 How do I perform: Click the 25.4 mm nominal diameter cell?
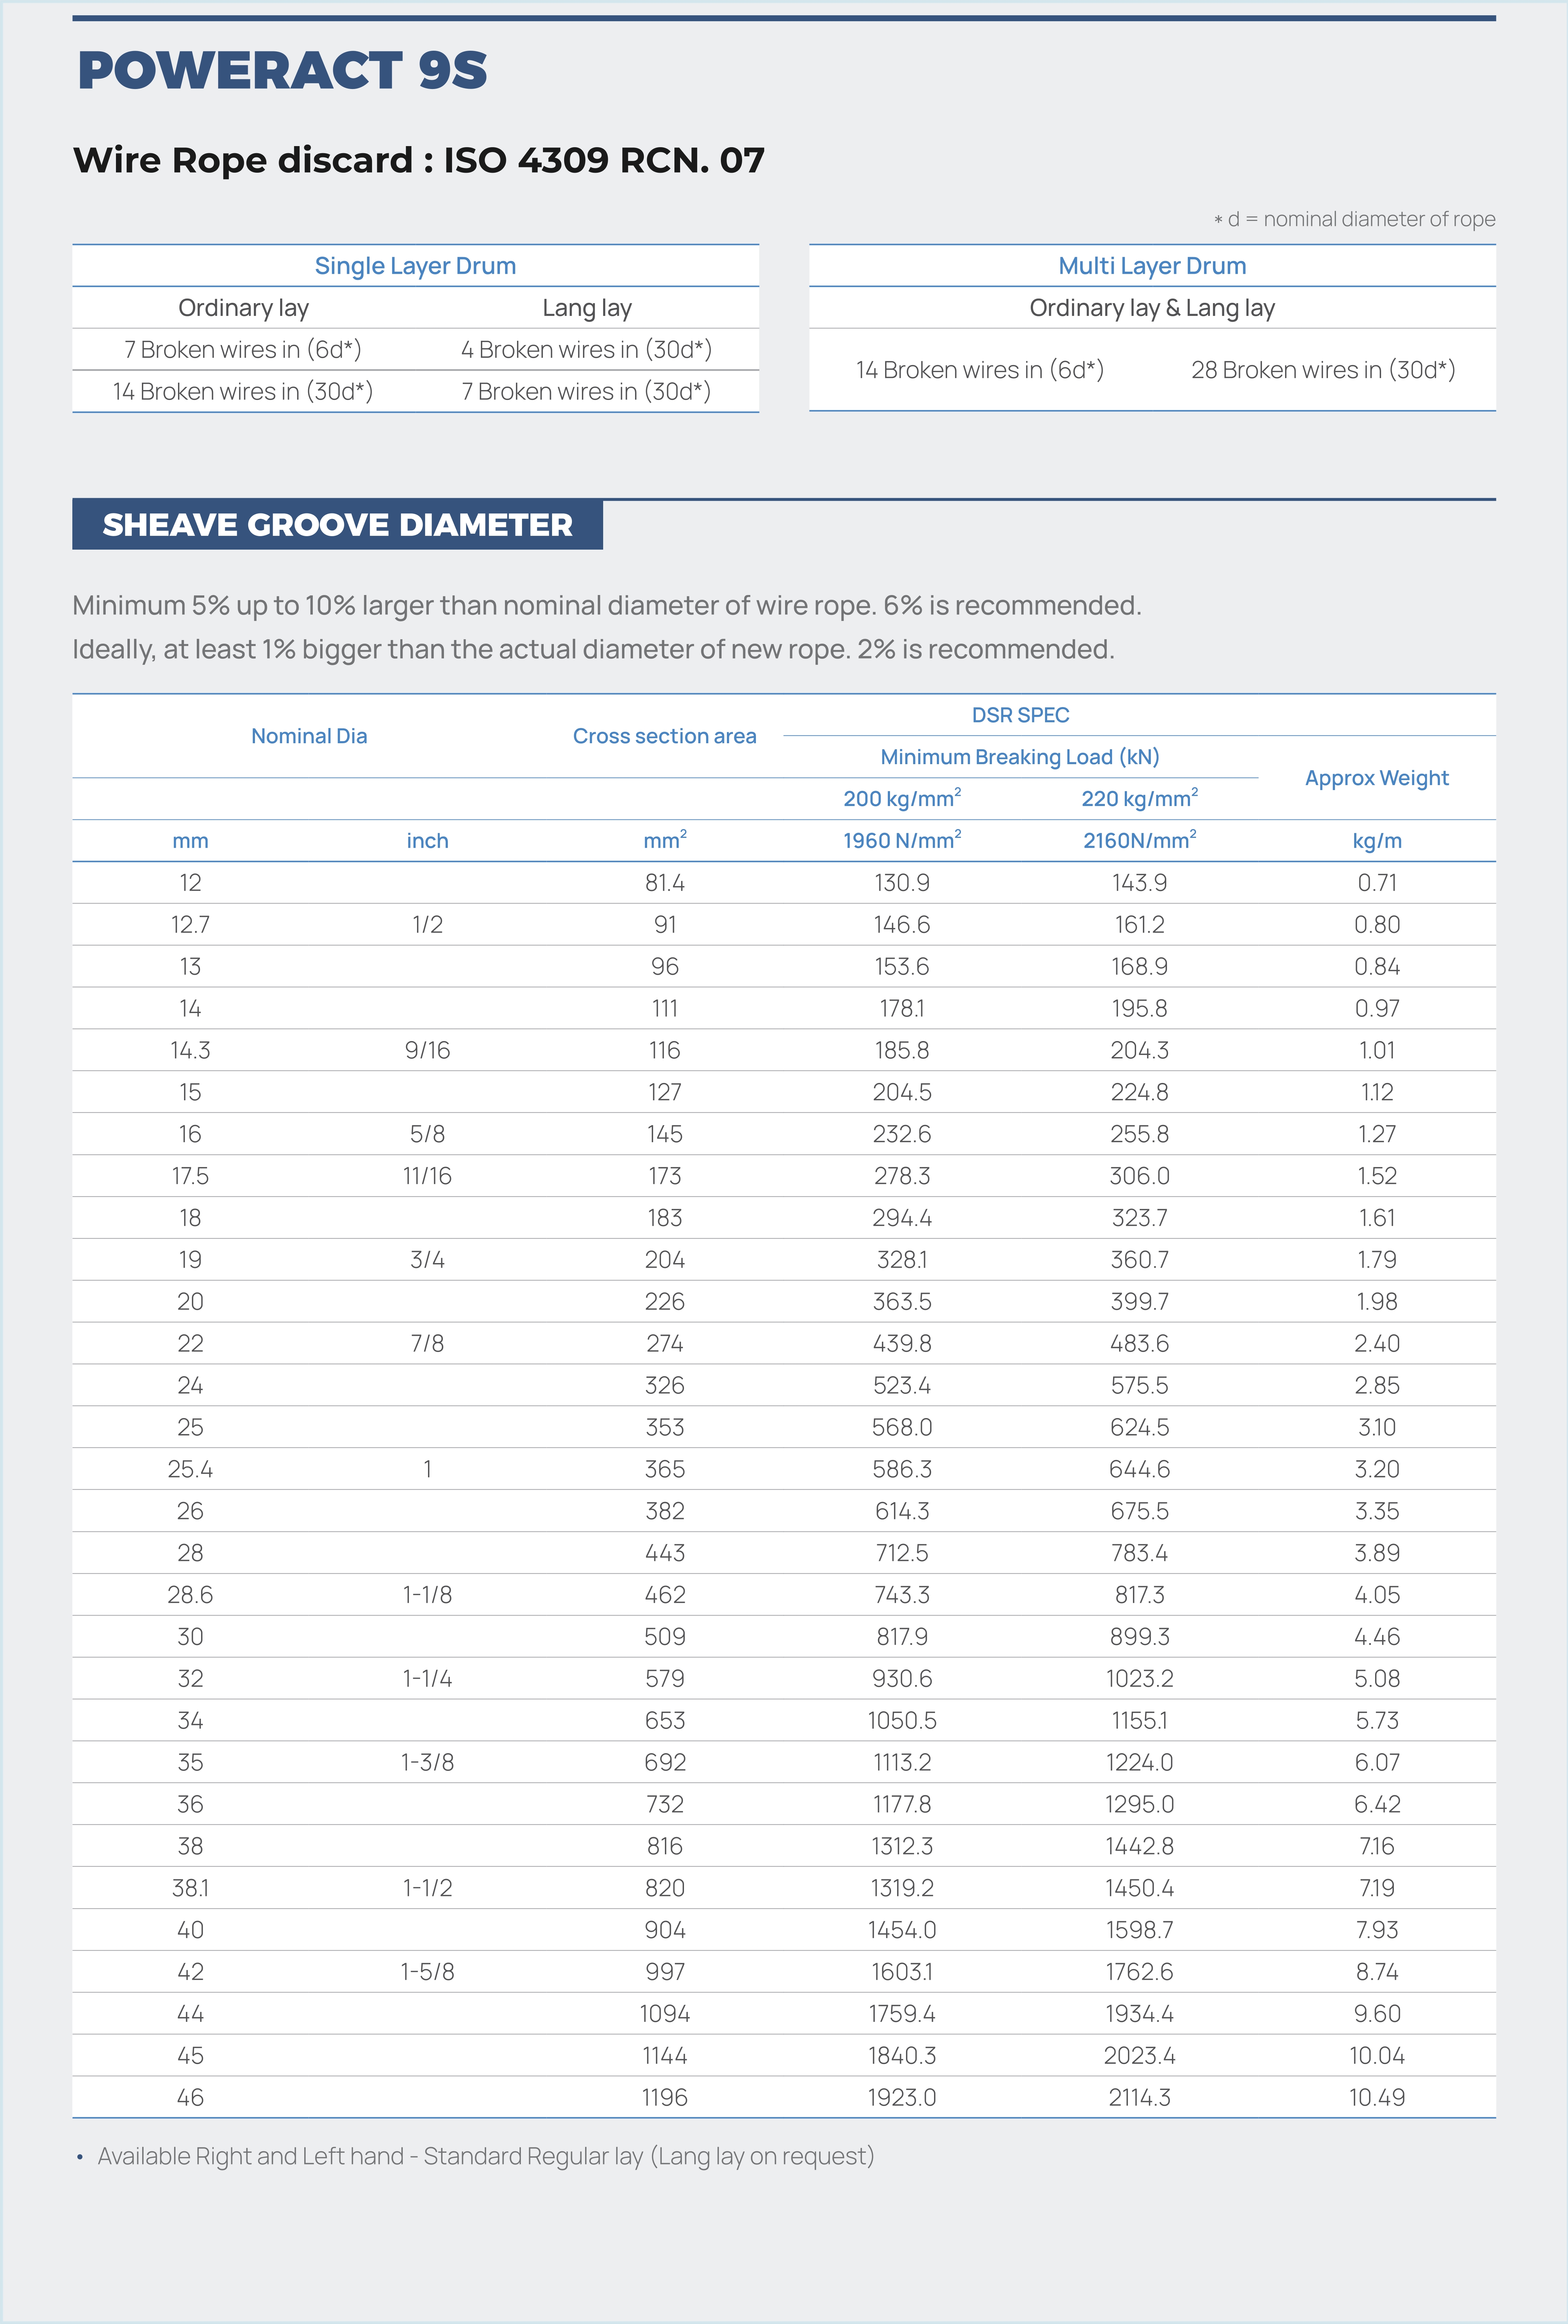point(190,1469)
